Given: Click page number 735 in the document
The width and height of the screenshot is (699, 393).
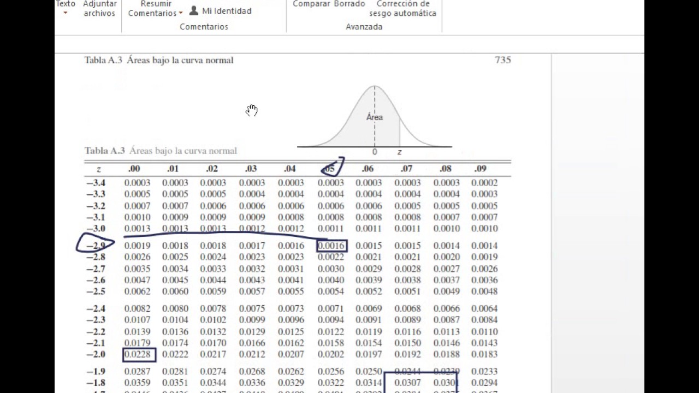Looking at the screenshot, I should tap(503, 60).
